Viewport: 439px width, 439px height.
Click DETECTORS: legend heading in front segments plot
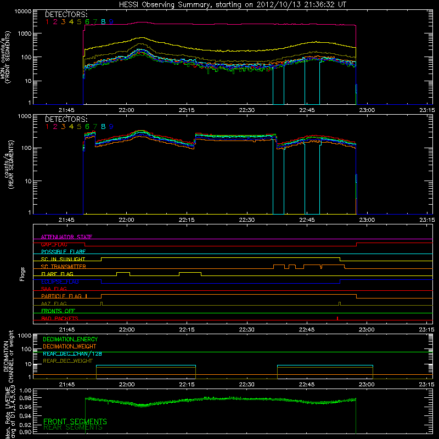66,14
